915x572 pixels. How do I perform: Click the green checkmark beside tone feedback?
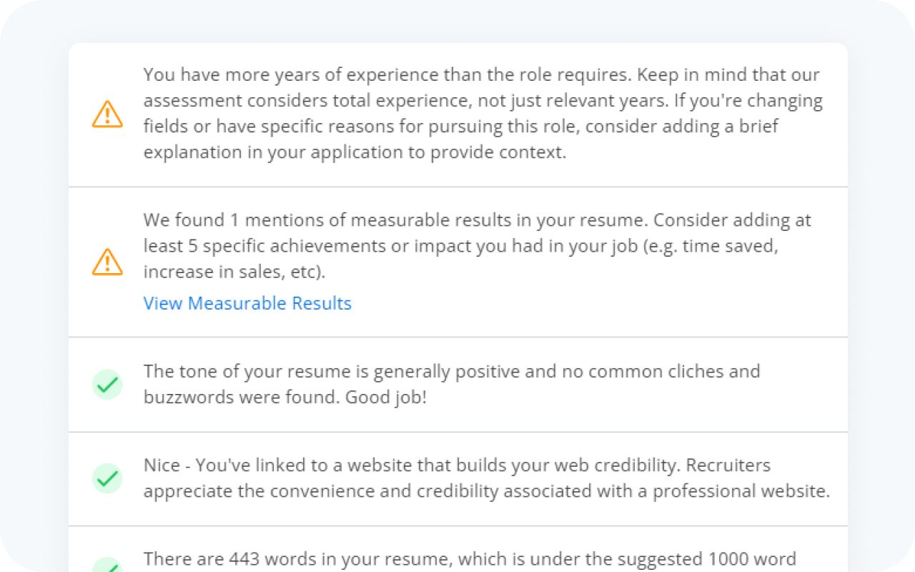coord(107,385)
